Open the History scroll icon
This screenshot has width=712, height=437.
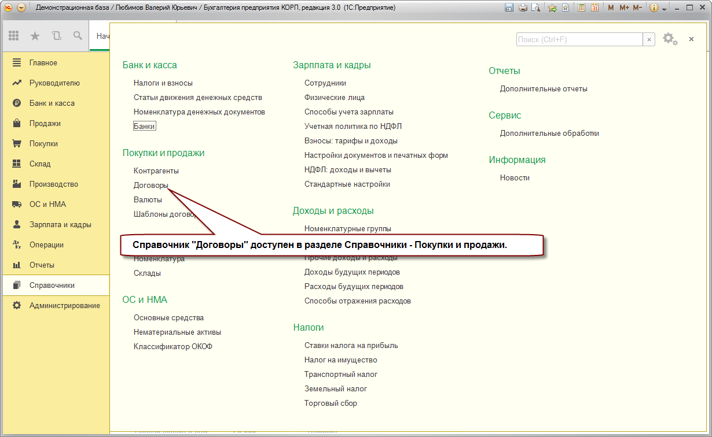coord(56,36)
